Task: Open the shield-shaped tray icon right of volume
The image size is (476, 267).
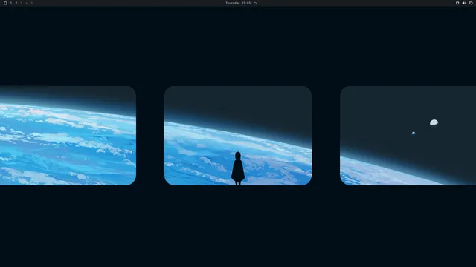Action: pos(471,3)
